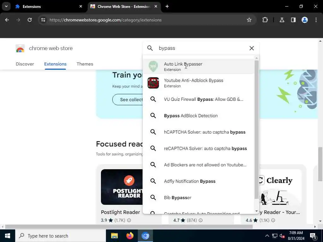Click the horizontal page scrollbar
The height and width of the screenshot is (242, 323).
[129, 227]
